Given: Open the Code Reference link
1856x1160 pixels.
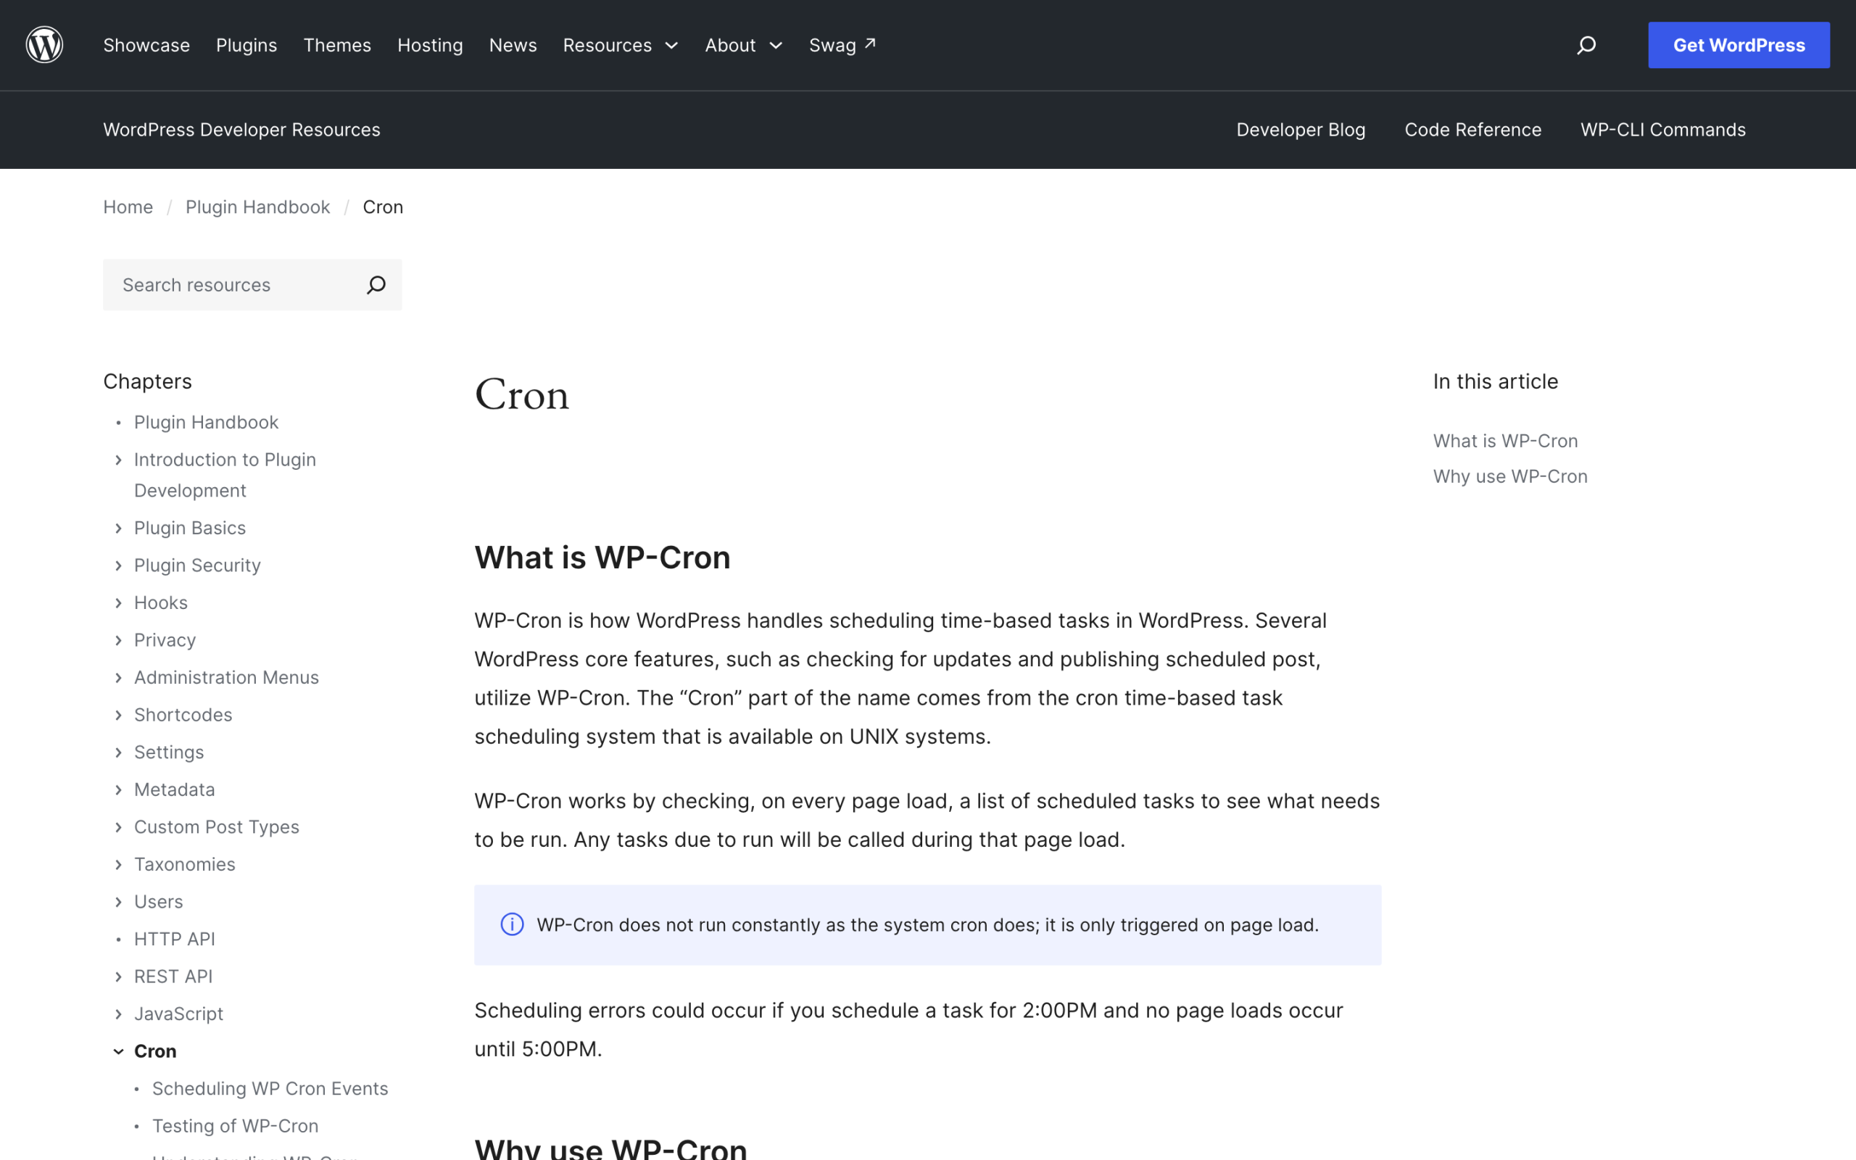Looking at the screenshot, I should (1472, 130).
